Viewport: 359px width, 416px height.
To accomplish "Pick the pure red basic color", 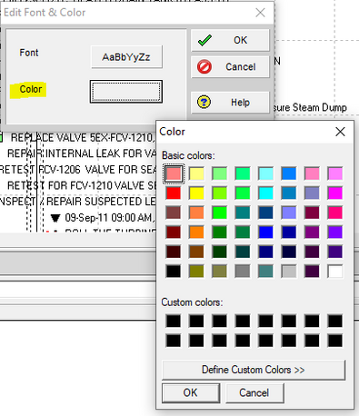I will point(174,193).
